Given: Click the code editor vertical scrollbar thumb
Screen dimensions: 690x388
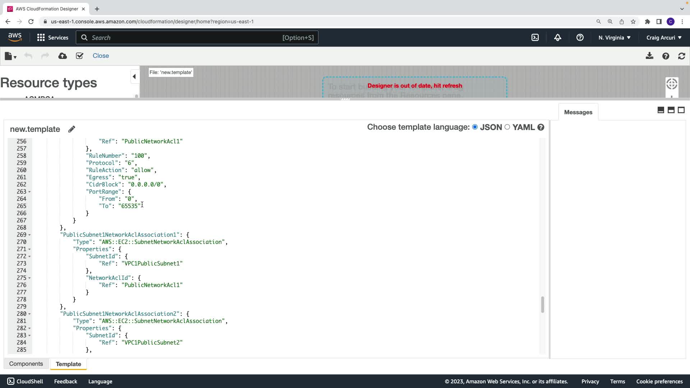Looking at the screenshot, I should coord(542,305).
